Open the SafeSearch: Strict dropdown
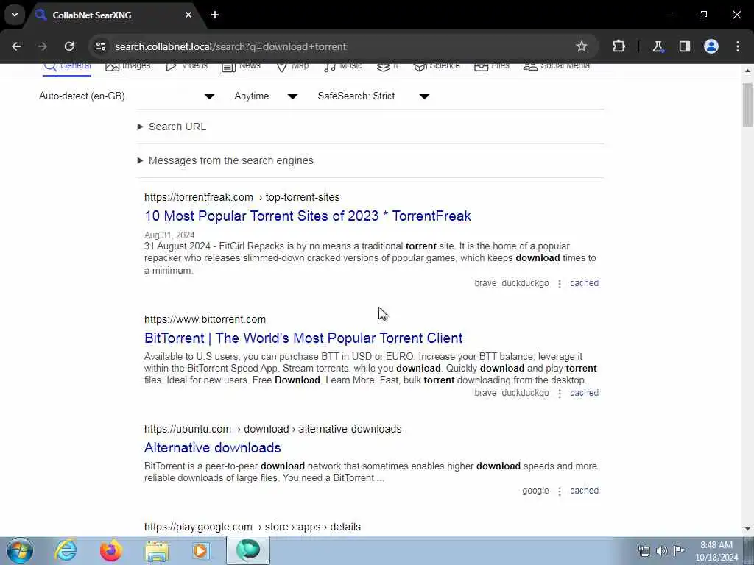The height and width of the screenshot is (565, 754). [373, 96]
